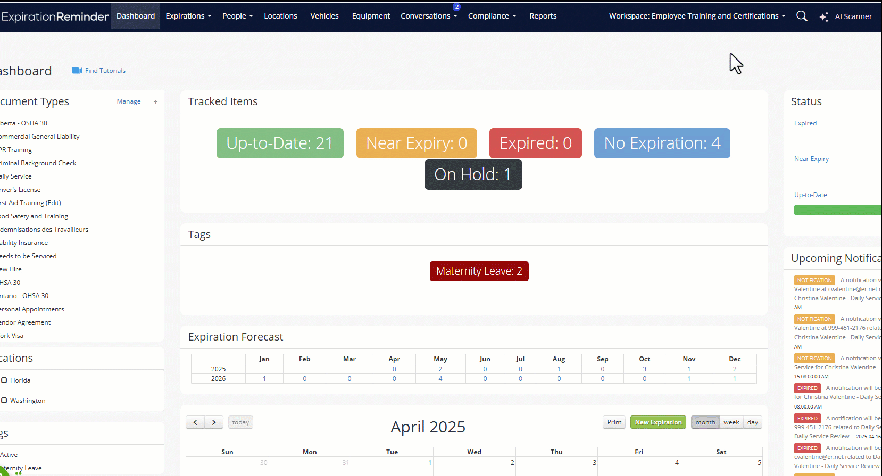The height and width of the screenshot is (476, 882).
Task: Switch the calendar to week view
Action: [731, 422]
